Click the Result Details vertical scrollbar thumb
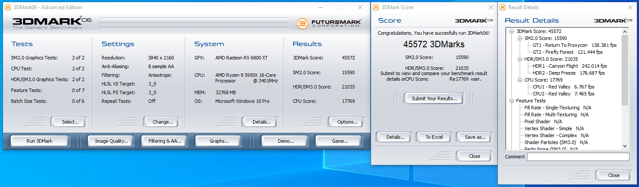 click(625, 70)
